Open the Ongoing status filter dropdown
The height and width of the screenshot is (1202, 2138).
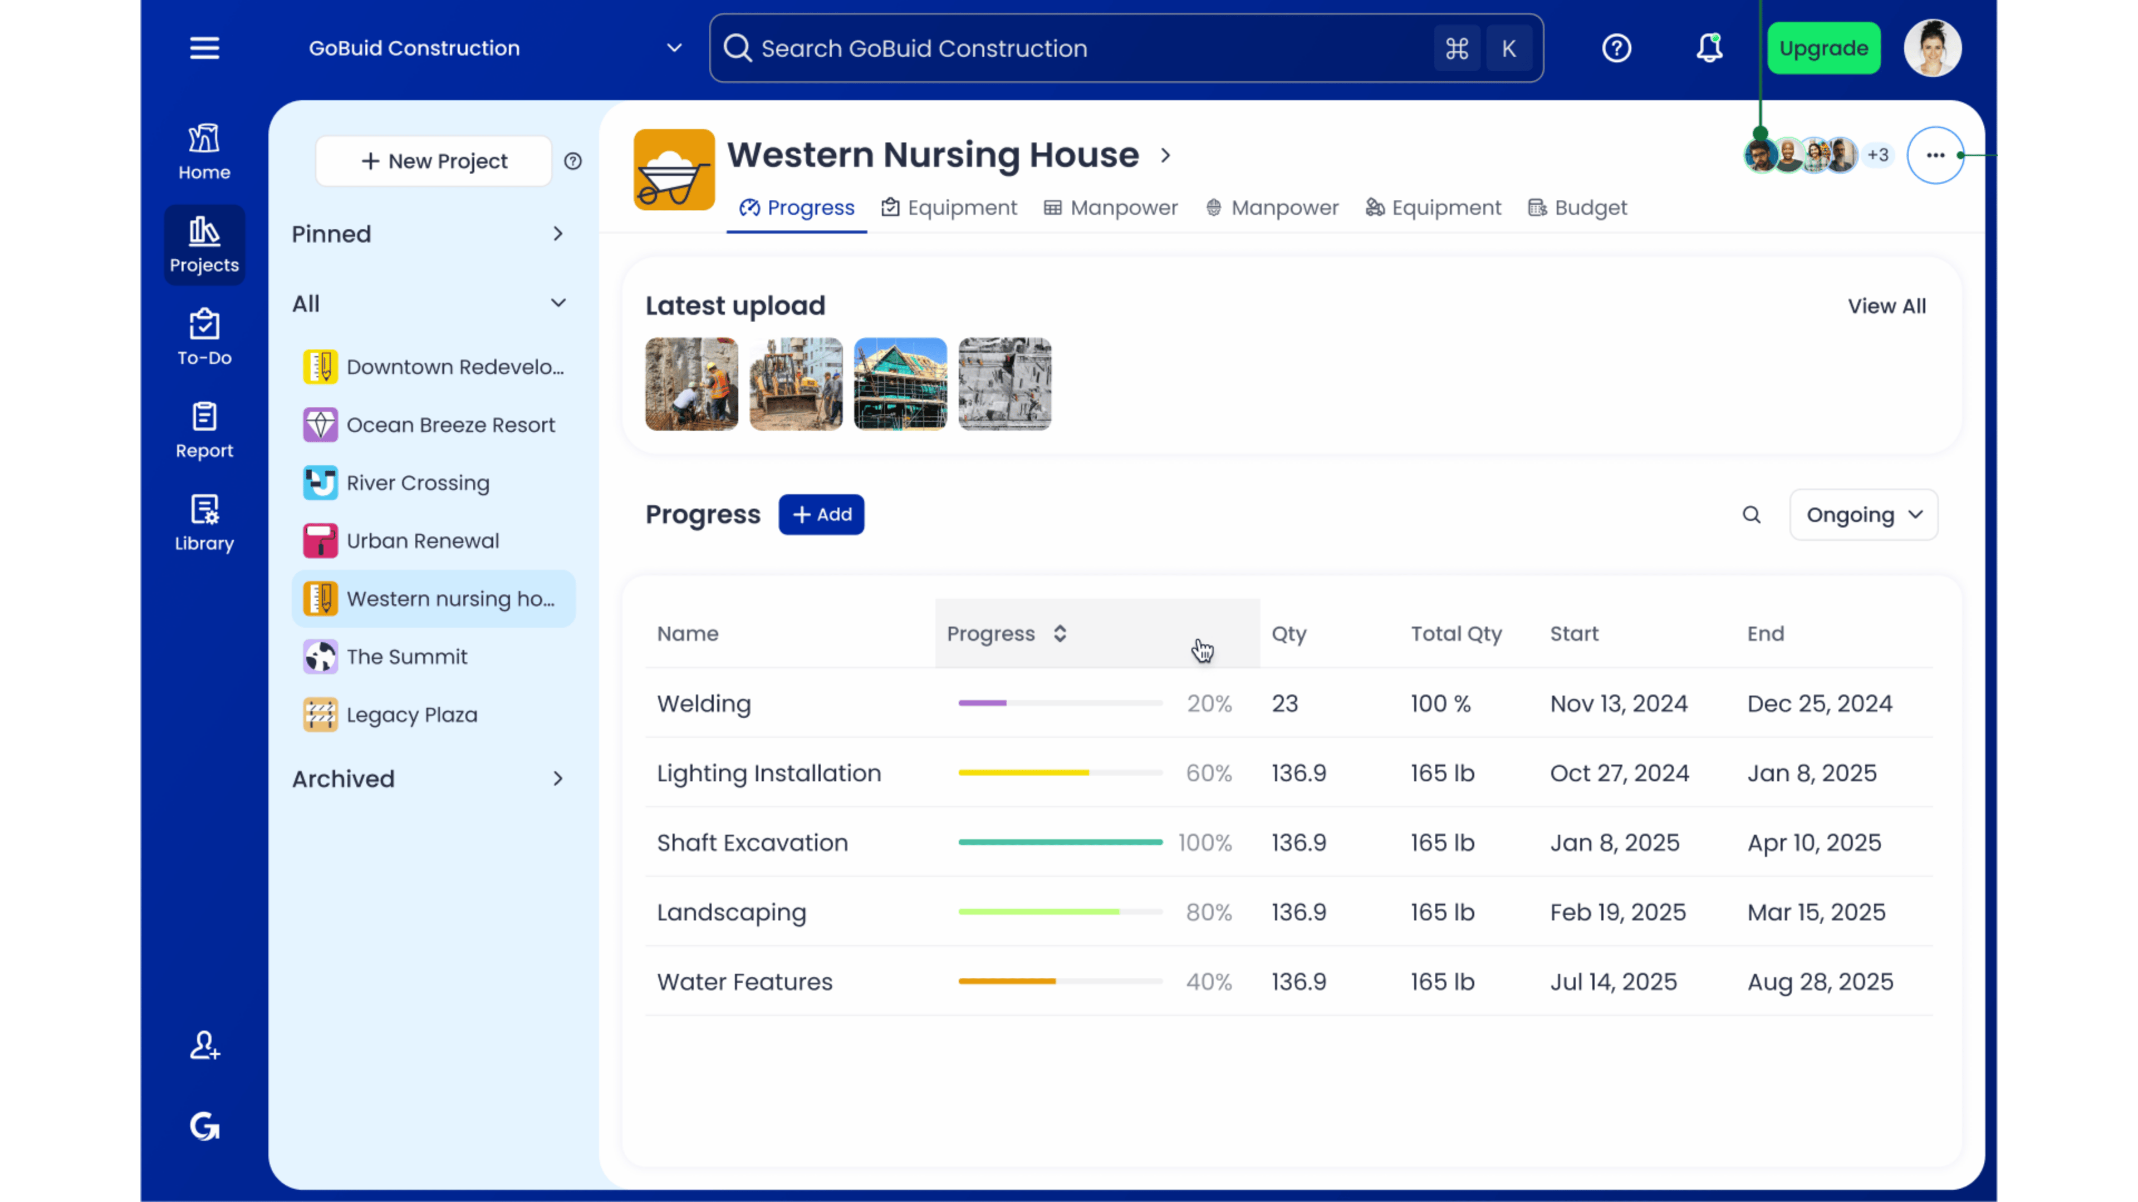[1864, 515]
